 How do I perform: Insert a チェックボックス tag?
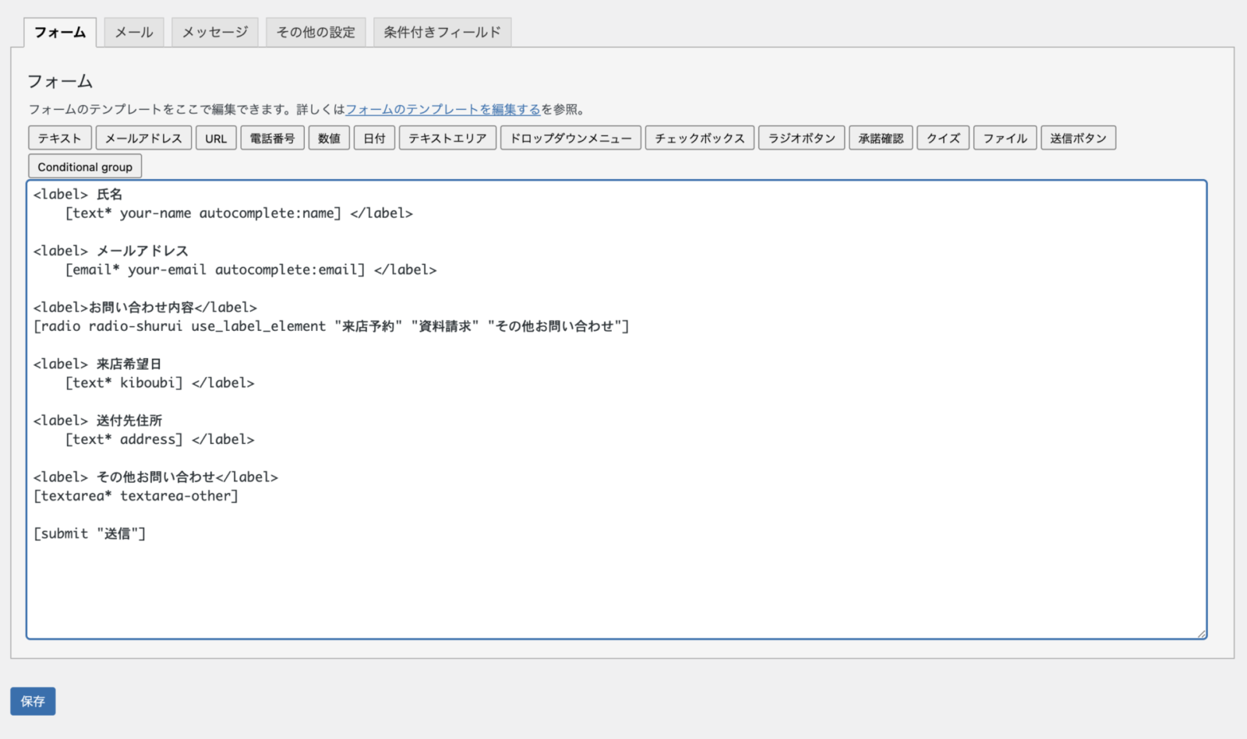[699, 138]
